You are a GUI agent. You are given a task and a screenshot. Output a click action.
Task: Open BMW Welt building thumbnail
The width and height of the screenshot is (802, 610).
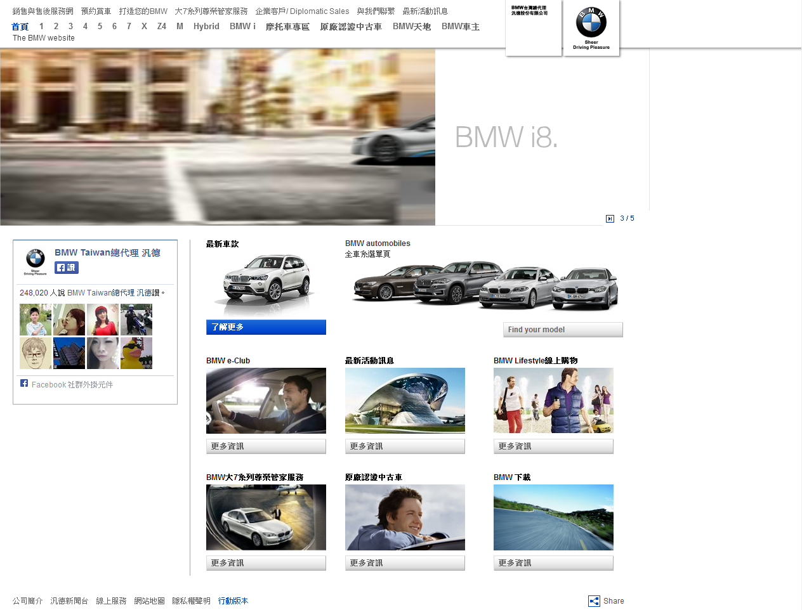[x=405, y=401]
